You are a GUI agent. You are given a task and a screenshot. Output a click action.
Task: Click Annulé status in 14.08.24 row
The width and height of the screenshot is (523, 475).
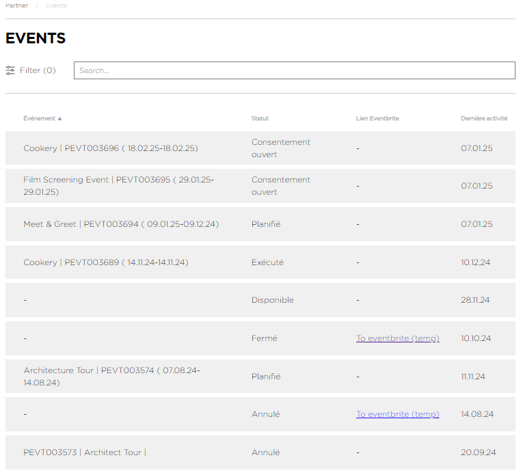pyautogui.click(x=265, y=414)
